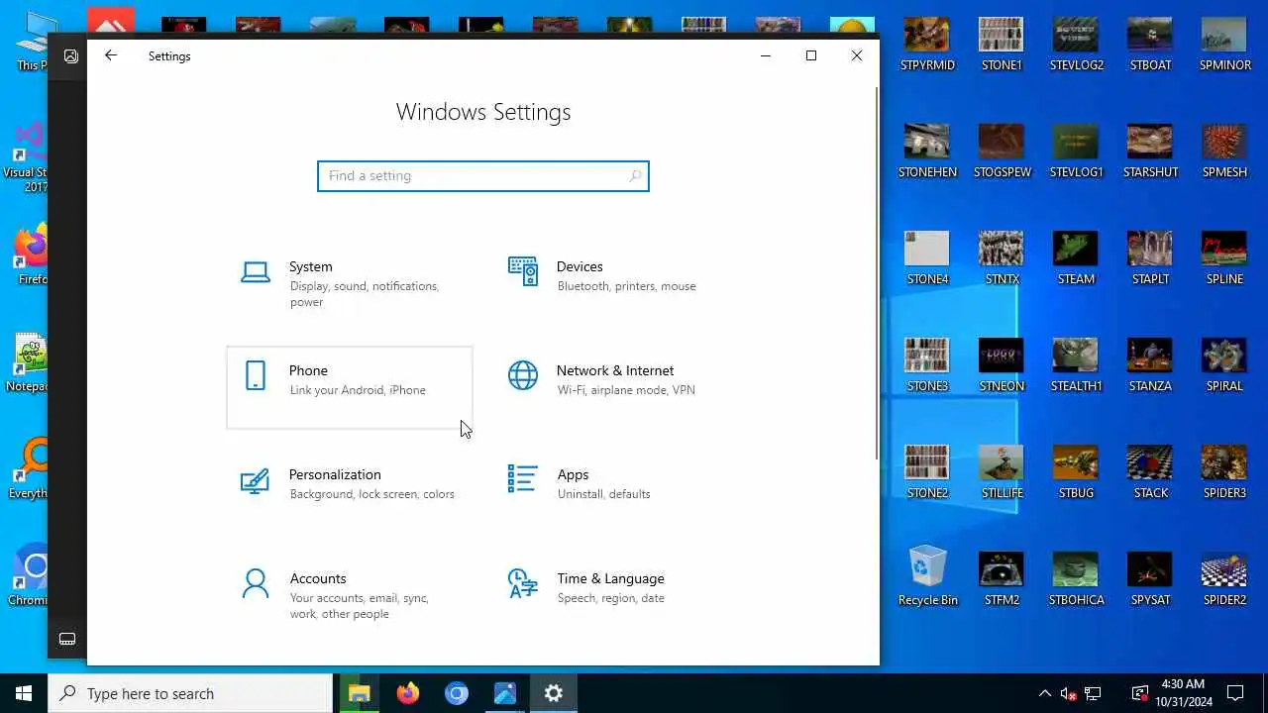Select the STEALTH1 desktop icon

(1076, 365)
